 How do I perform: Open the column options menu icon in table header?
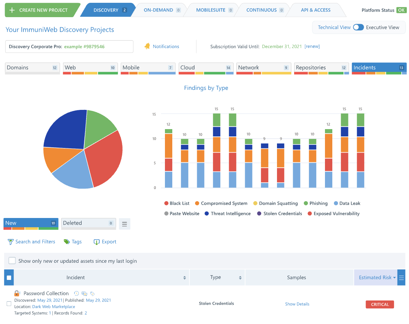401,277
